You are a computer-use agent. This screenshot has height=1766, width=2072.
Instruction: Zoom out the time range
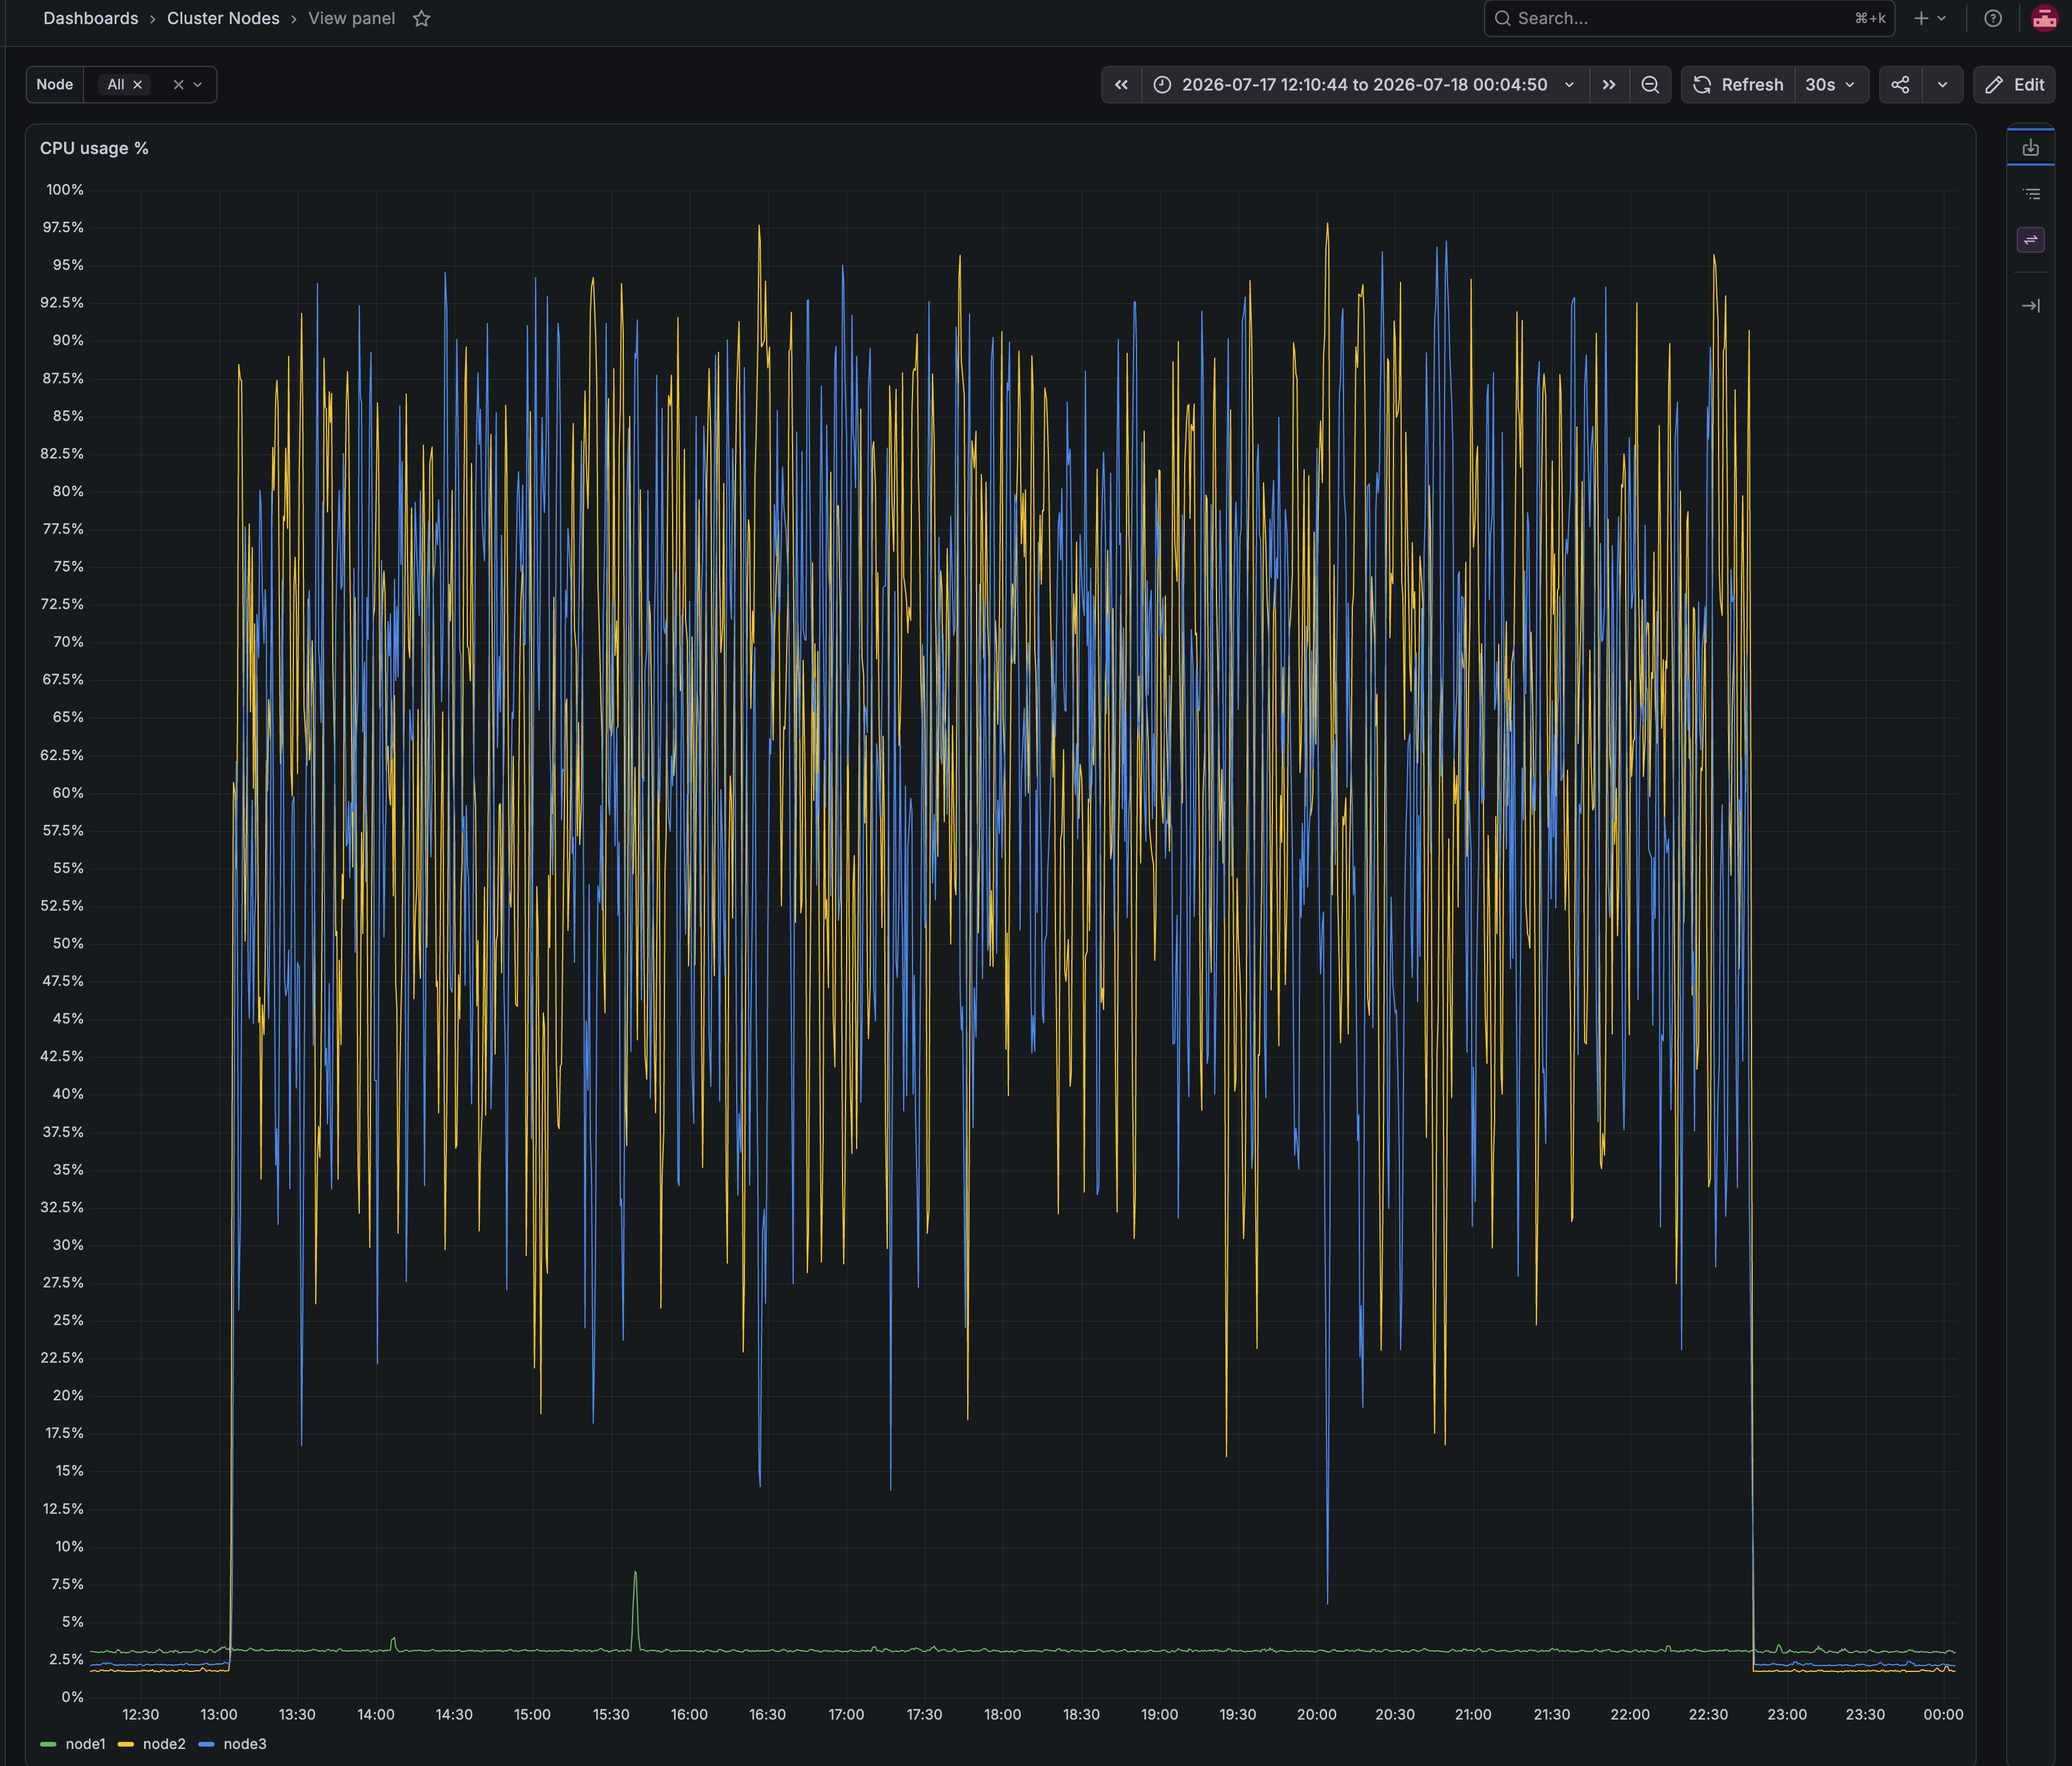(1650, 85)
